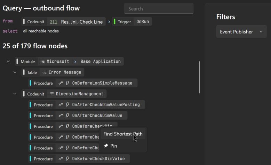Choose Pin from the context menu
Viewport: 271px width, 165px height.
[x=123, y=146]
